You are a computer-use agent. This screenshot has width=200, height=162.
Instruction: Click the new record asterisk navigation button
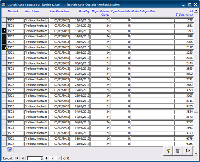[59, 158]
